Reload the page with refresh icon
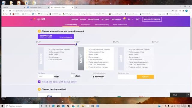The width and height of the screenshot is (192, 108). pos(10,11)
